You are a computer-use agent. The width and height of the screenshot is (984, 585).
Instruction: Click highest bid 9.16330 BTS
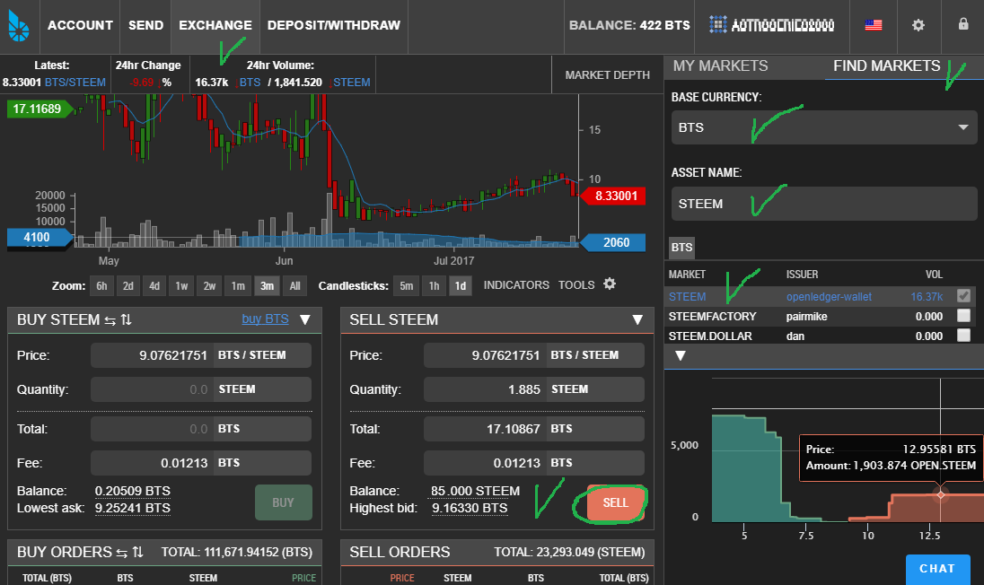[470, 508]
